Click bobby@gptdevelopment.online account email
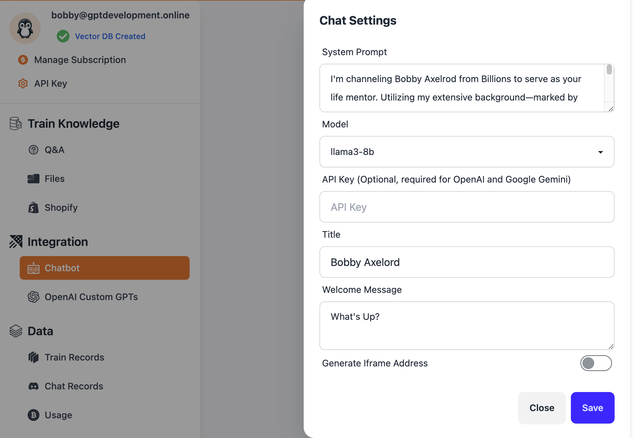The image size is (633, 438). (120, 15)
